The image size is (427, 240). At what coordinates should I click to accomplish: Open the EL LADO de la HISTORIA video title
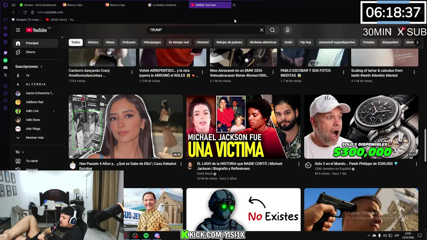point(240,166)
